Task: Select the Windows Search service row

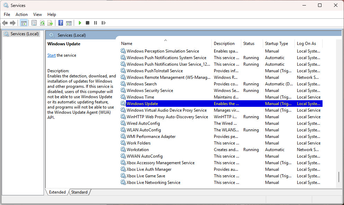Action: (x=142, y=84)
